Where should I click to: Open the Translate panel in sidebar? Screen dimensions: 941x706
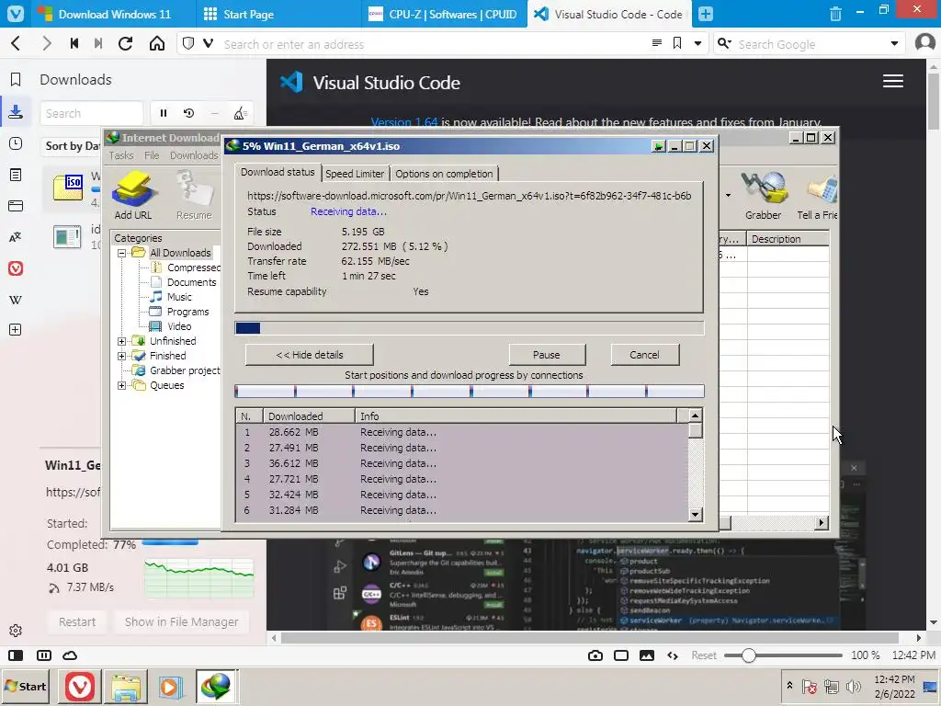coord(16,237)
